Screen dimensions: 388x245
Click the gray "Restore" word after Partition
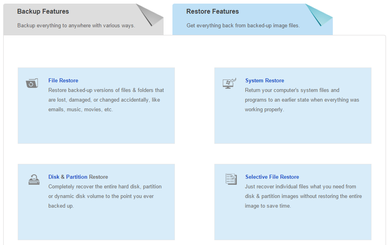click(99, 177)
